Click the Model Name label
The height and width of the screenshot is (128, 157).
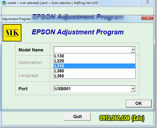(31, 50)
